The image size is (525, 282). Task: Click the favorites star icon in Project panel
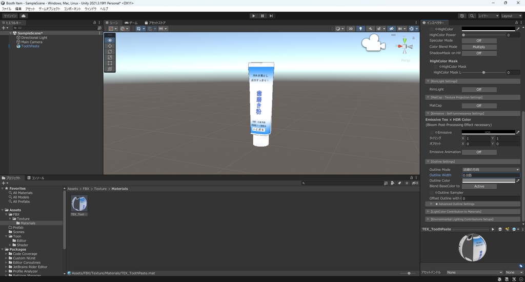407,183
